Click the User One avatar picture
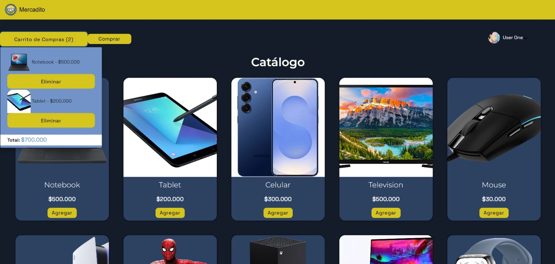555x264 pixels. [494, 37]
